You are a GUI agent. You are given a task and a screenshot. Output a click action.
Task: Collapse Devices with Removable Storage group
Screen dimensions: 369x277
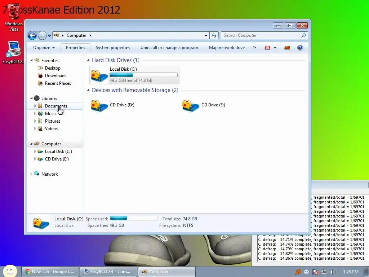[x=89, y=90]
